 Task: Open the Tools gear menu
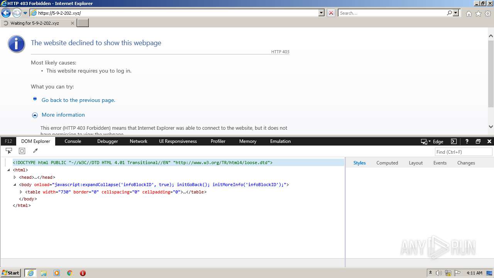click(x=488, y=14)
